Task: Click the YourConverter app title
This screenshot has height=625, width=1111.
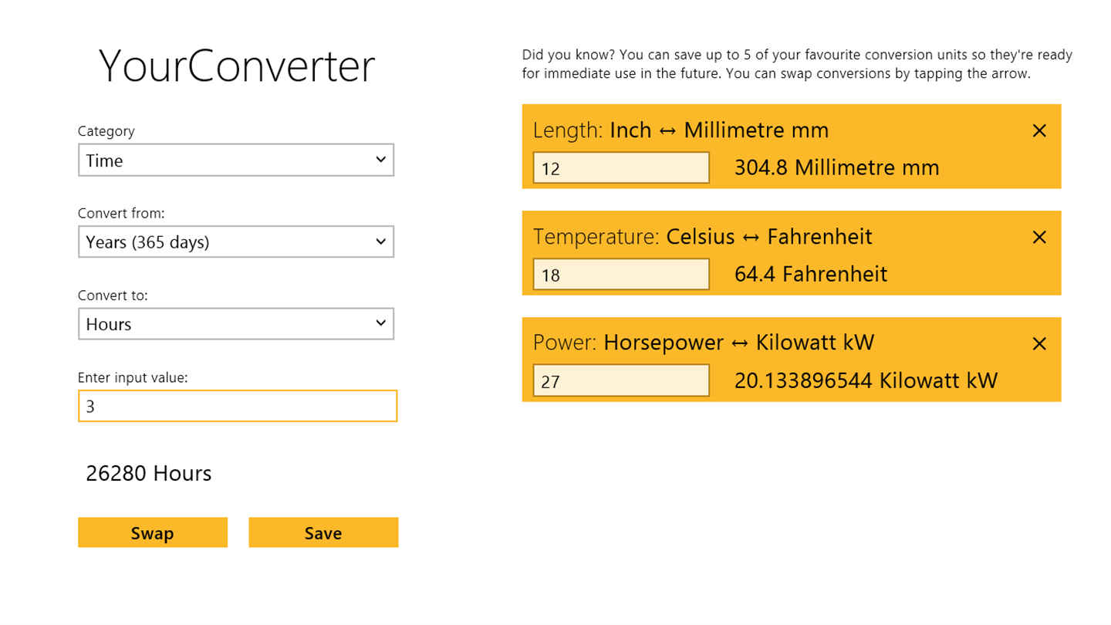Action: [236, 67]
